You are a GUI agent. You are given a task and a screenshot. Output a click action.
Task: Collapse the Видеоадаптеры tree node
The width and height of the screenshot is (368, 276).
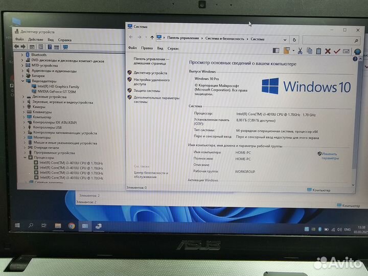[23, 81]
